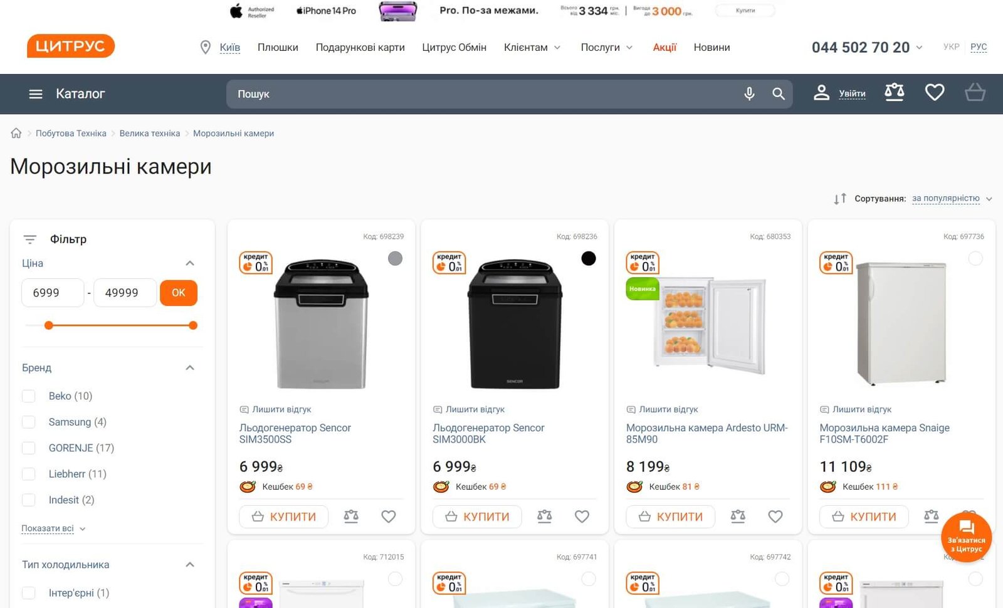Collapse the Бренд filter section

tap(190, 368)
